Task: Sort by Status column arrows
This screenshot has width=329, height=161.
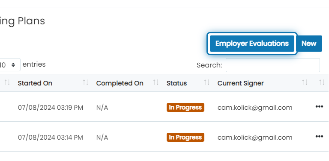Action: (x=207, y=82)
